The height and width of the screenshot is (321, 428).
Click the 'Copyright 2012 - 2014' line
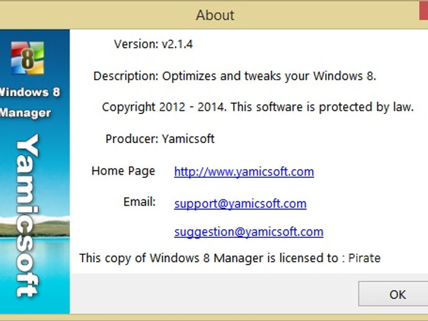257,107
